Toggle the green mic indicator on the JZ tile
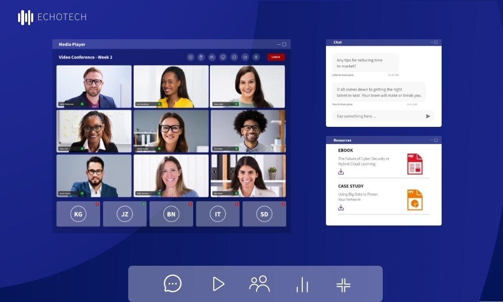This screenshot has height=302, width=503. (143, 204)
